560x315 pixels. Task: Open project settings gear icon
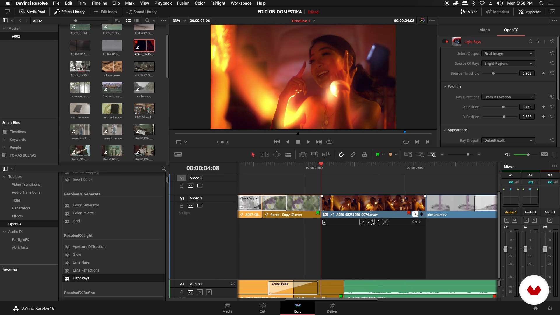point(550,308)
